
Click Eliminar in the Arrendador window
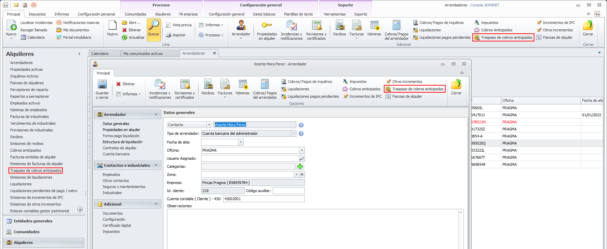tap(125, 84)
